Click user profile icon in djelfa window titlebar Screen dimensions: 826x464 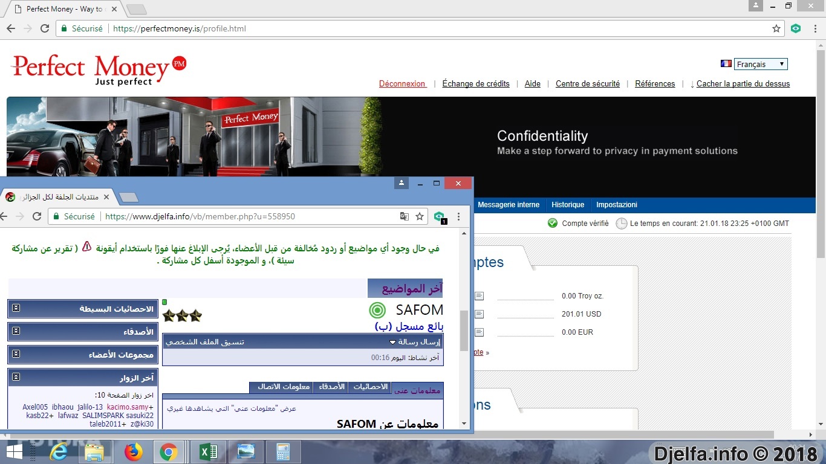tap(402, 183)
